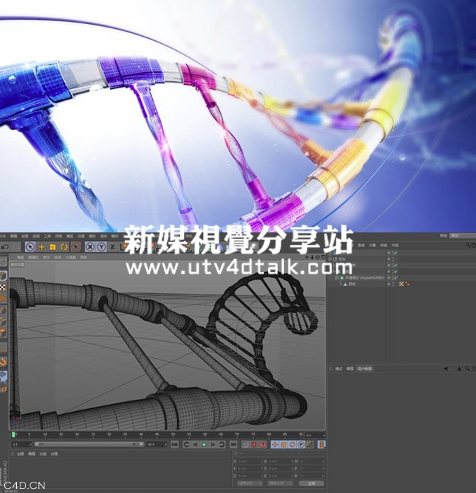The width and height of the screenshot is (476, 493).
Task: Go to previous keyframe
Action: coord(186,444)
